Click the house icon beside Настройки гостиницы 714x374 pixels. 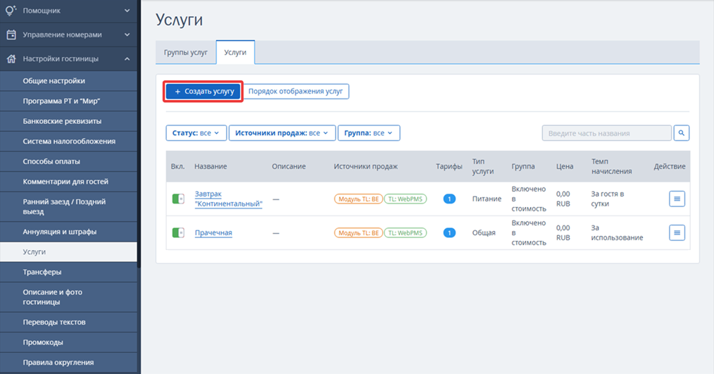pyautogui.click(x=11, y=58)
